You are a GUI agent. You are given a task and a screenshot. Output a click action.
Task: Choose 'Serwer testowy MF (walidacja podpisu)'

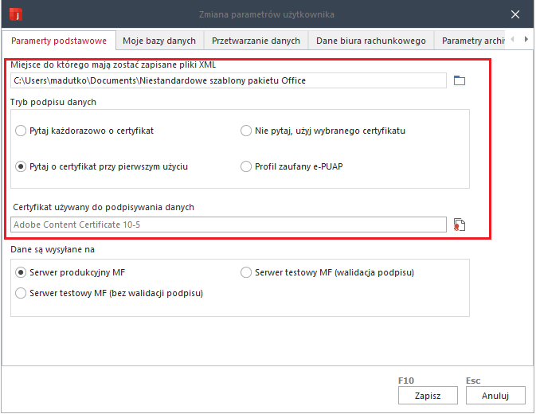tap(246, 272)
